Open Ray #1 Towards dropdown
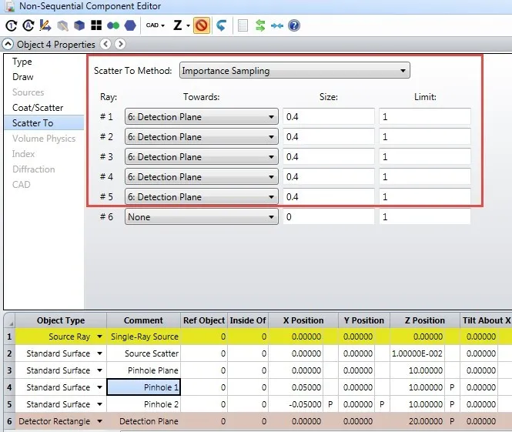Viewport: 512px width, 432px height. 201,117
